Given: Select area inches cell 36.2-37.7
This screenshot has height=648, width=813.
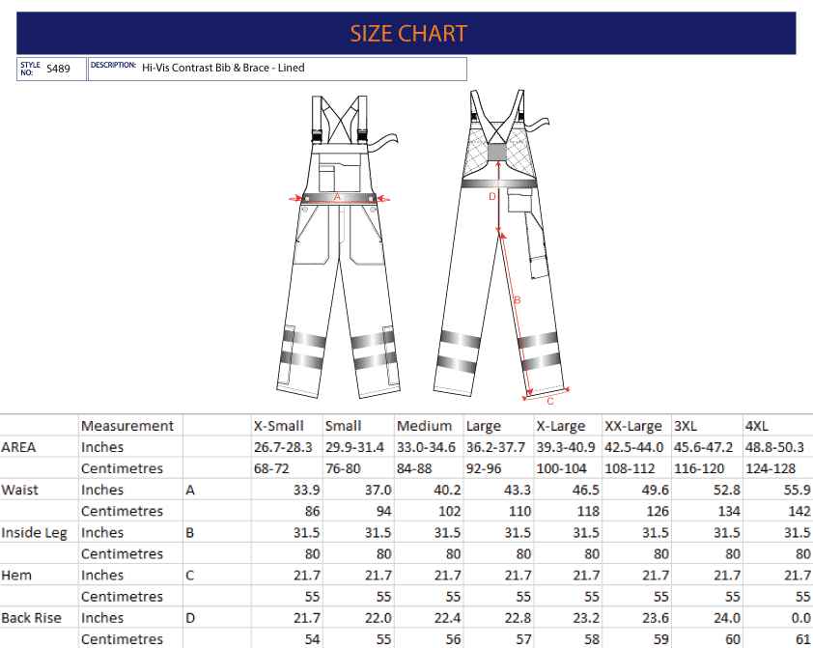Looking at the screenshot, I should point(499,447).
